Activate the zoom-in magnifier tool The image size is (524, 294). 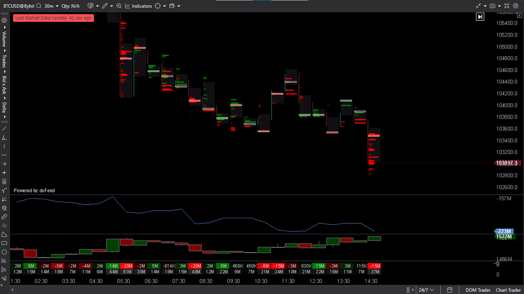[x=119, y=6]
